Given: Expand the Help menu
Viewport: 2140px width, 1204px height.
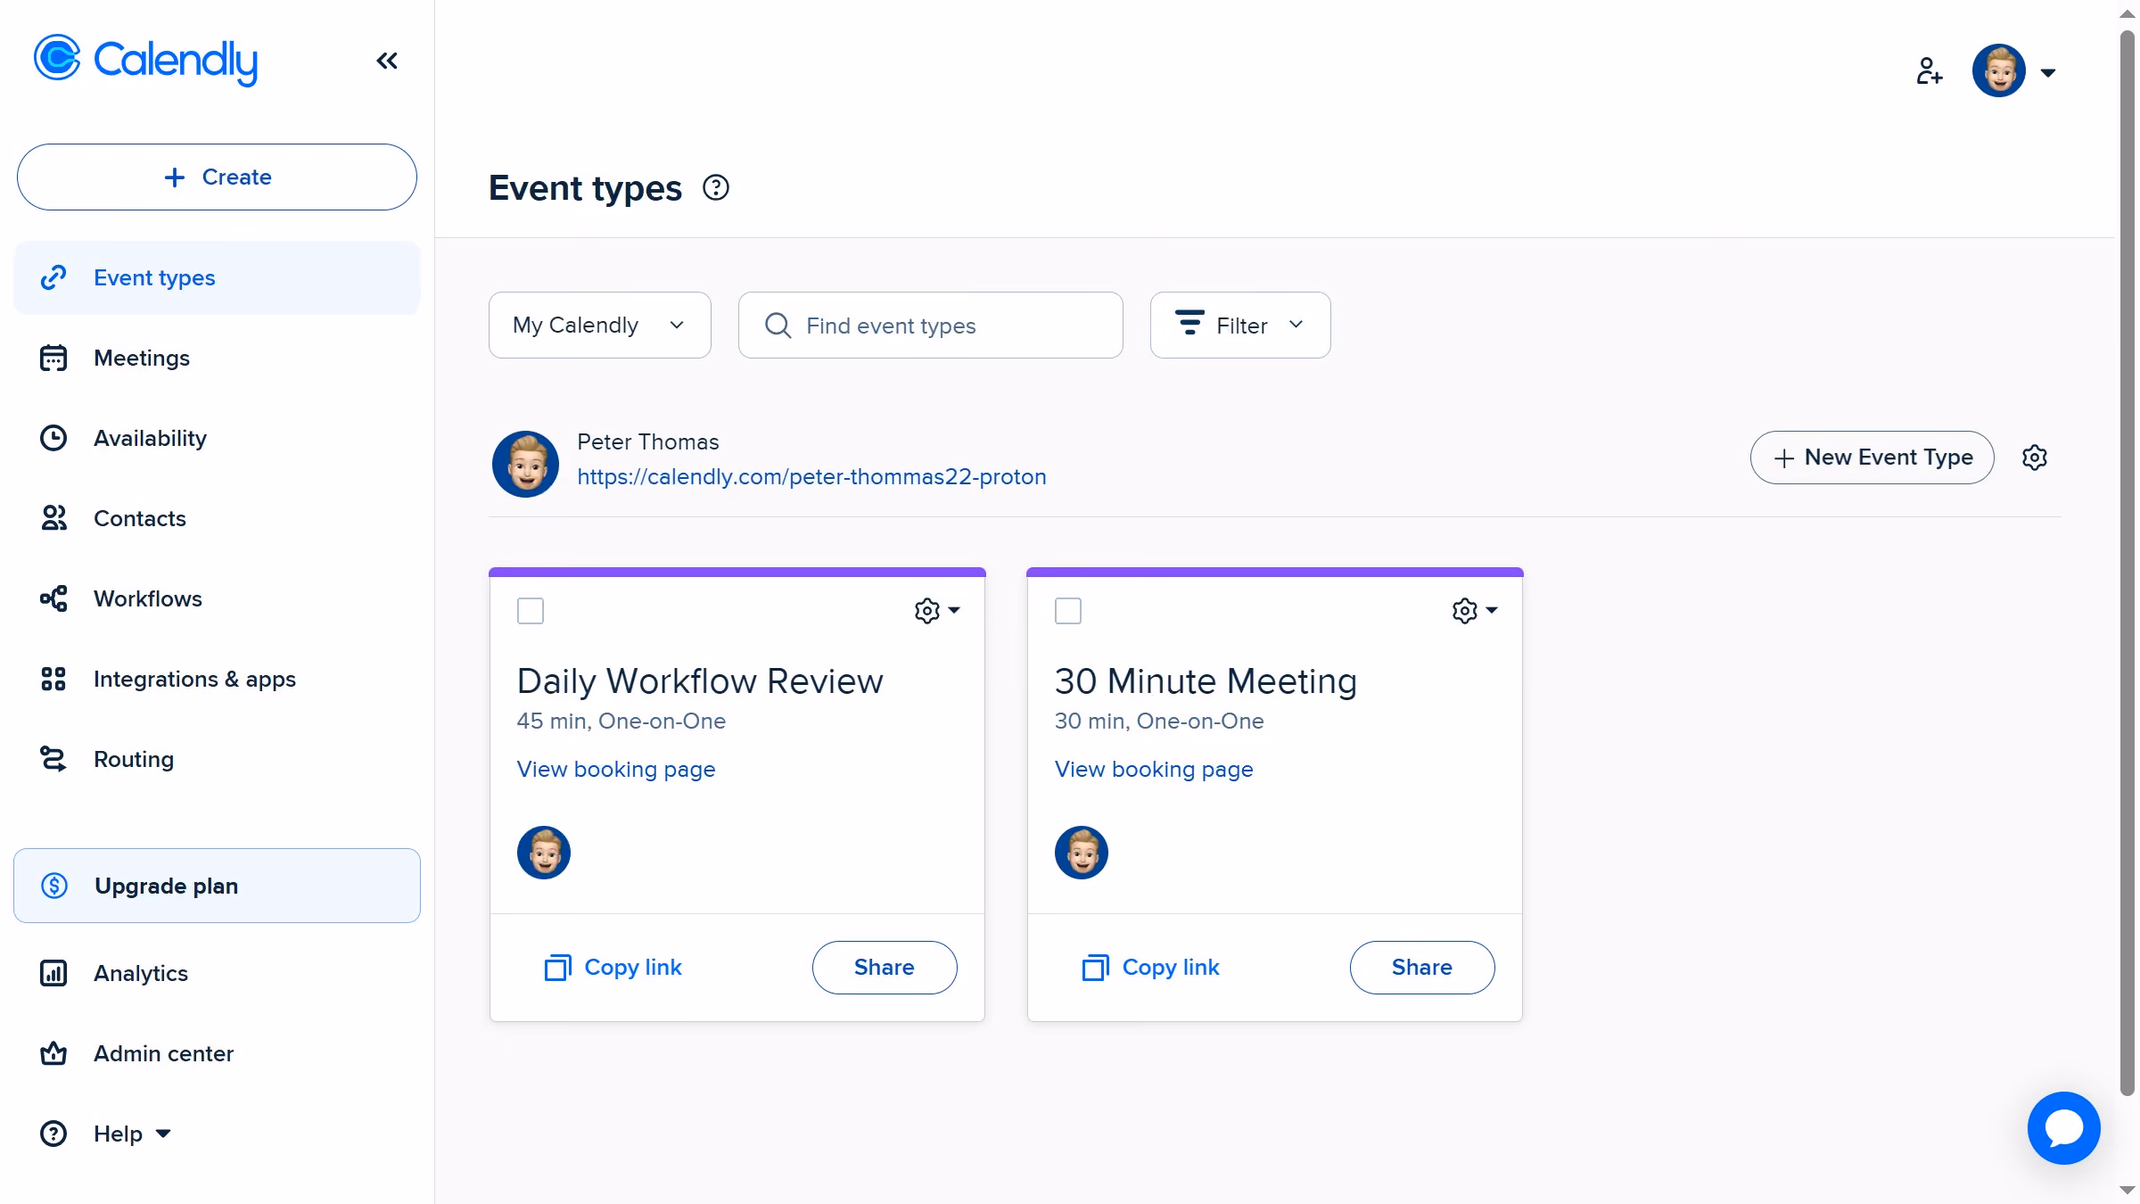Looking at the screenshot, I should [x=131, y=1134].
